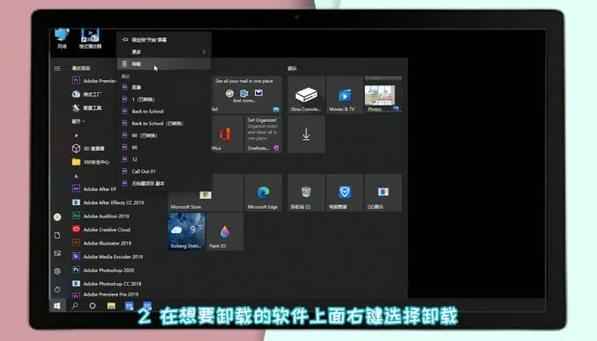597x341 pixels.
Task: Choose 卸载 (uninstall) in the context menu
Action: tap(164, 64)
